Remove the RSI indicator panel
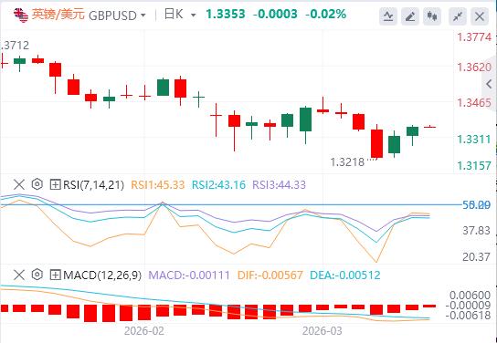 click(x=19, y=184)
